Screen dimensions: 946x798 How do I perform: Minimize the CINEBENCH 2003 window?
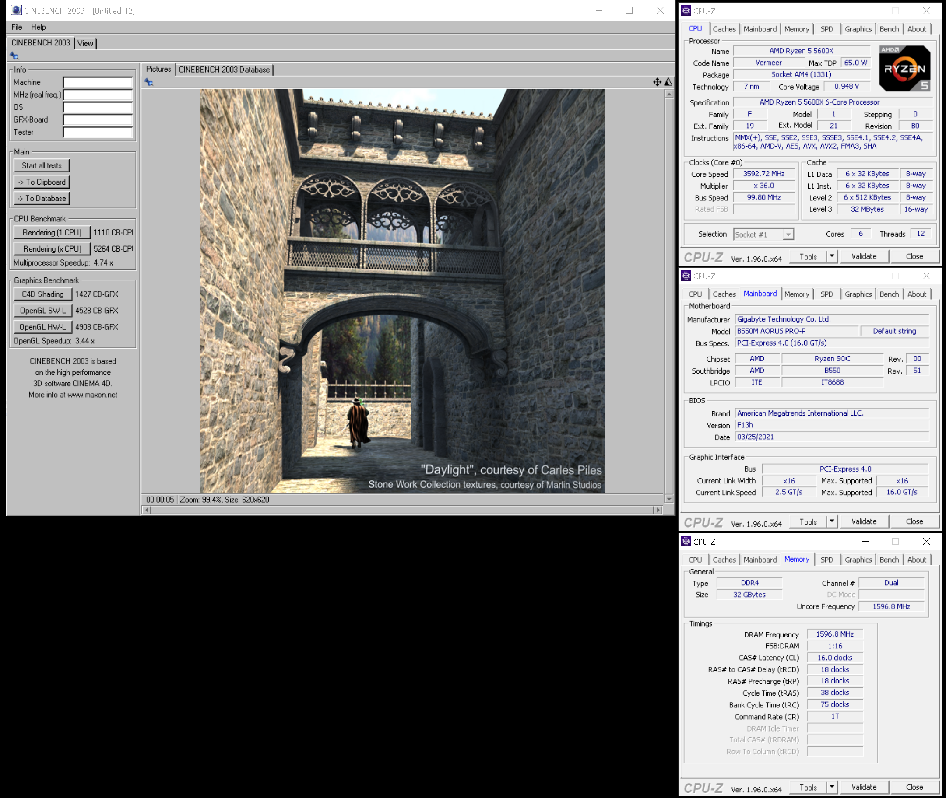[599, 10]
